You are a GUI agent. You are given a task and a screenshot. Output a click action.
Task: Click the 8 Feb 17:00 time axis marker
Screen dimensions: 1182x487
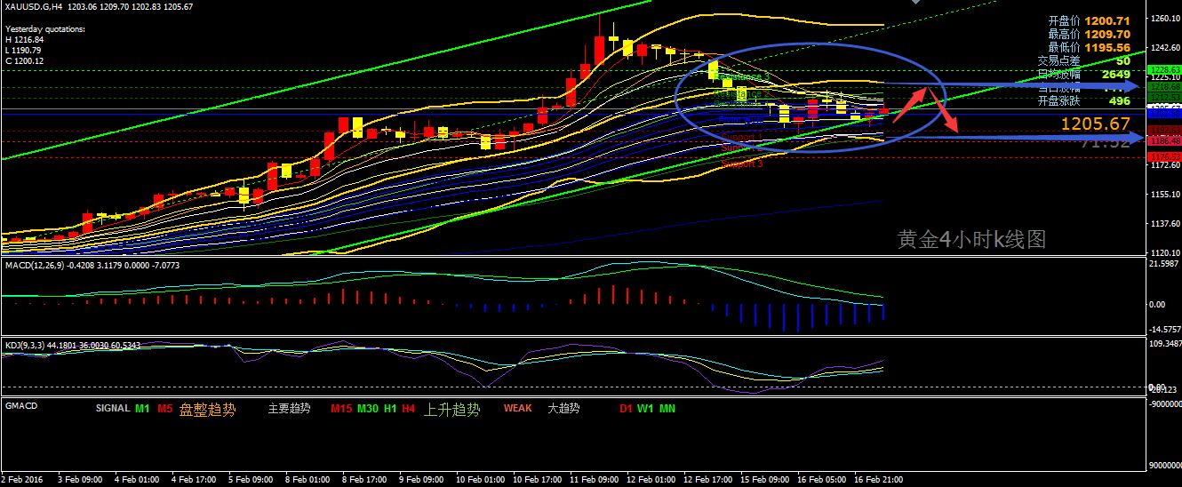364,480
